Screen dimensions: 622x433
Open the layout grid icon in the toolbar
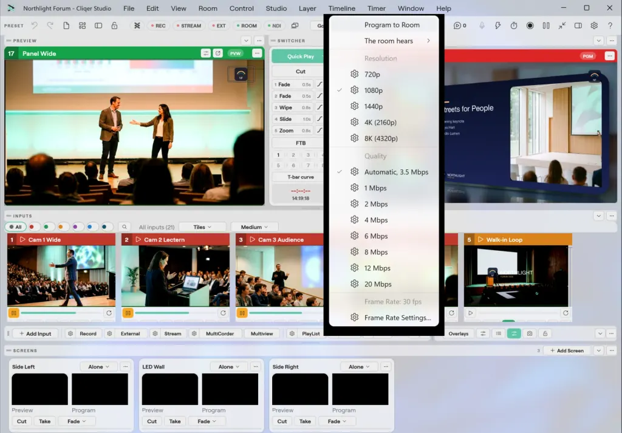[x=82, y=26]
